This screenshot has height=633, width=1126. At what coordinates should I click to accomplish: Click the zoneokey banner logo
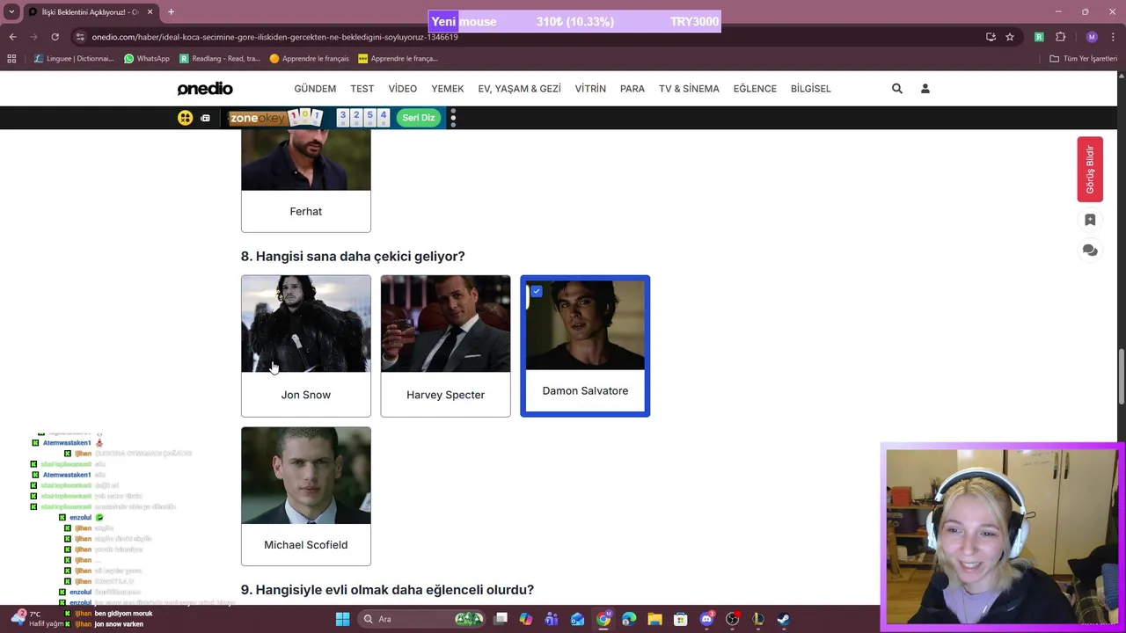tap(257, 118)
